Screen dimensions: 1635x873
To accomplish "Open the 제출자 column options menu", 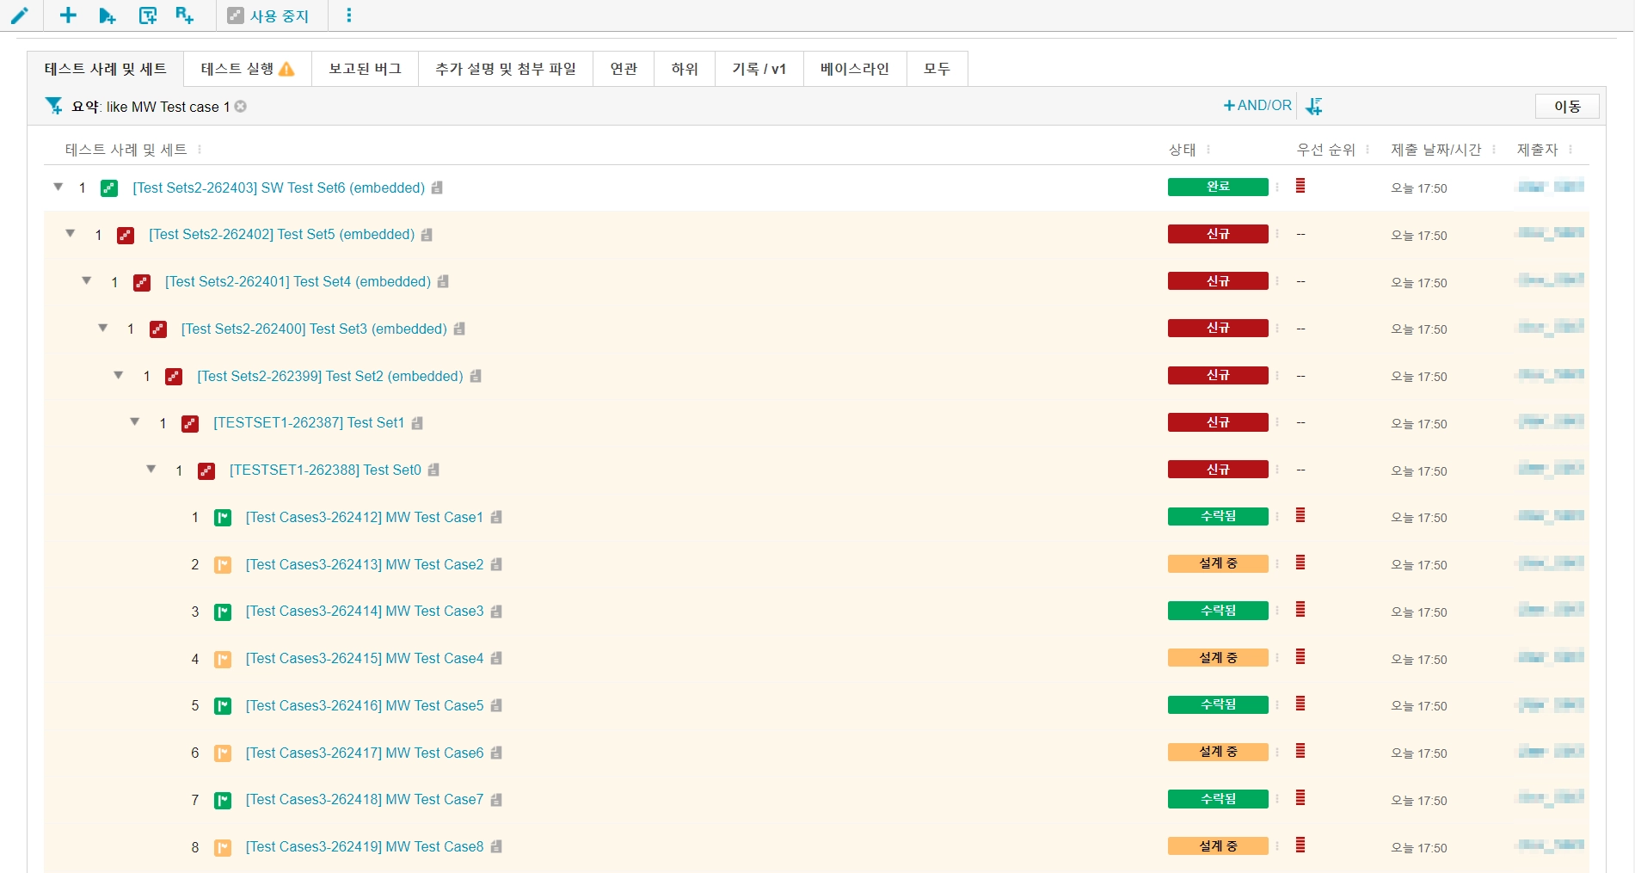I will pyautogui.click(x=1570, y=150).
